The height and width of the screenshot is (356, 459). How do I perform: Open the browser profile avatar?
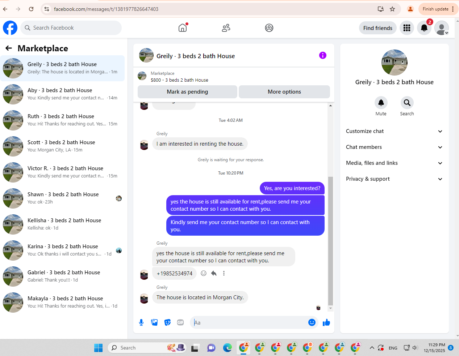click(x=410, y=9)
